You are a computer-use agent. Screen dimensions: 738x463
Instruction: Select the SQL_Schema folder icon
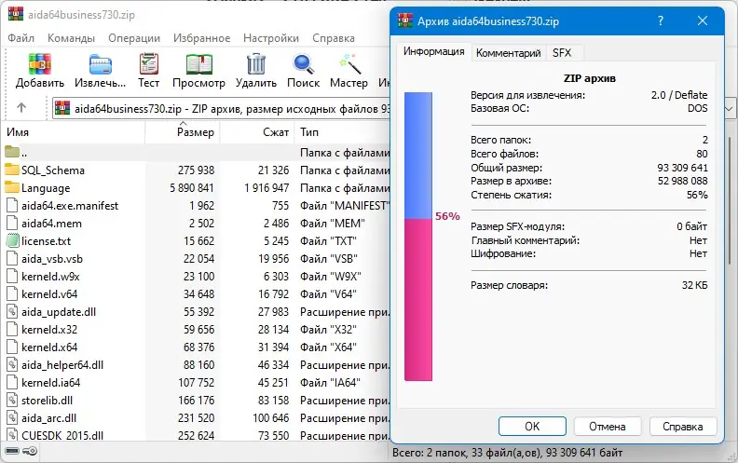click(12, 170)
